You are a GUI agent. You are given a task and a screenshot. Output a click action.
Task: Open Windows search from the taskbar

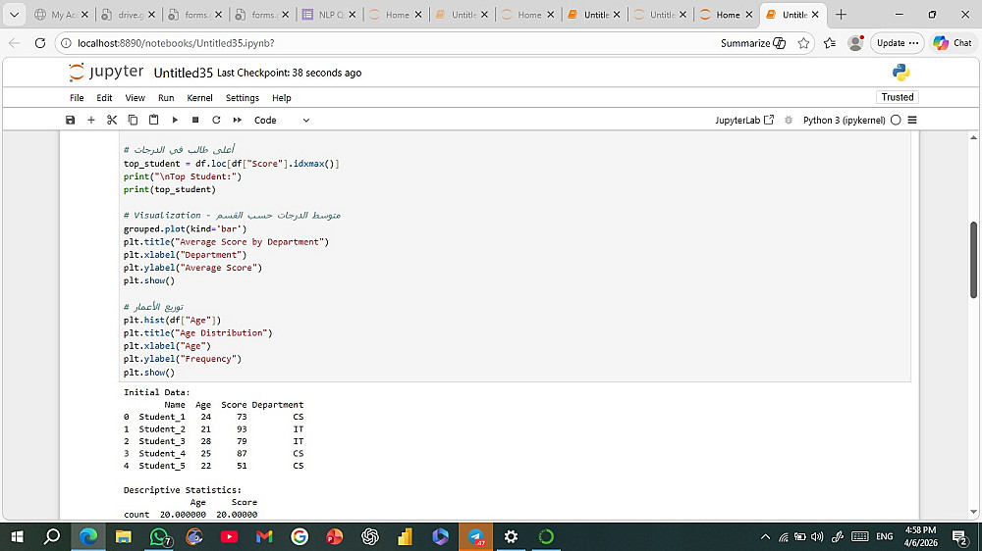click(x=52, y=536)
